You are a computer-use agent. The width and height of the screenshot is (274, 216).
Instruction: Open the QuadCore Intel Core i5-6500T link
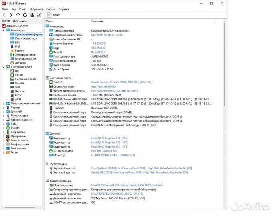click(121, 82)
